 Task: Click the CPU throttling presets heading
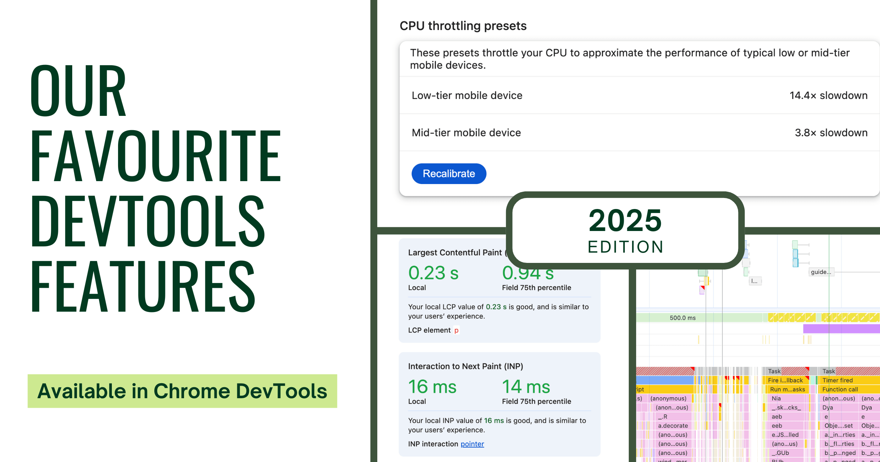coord(463,26)
